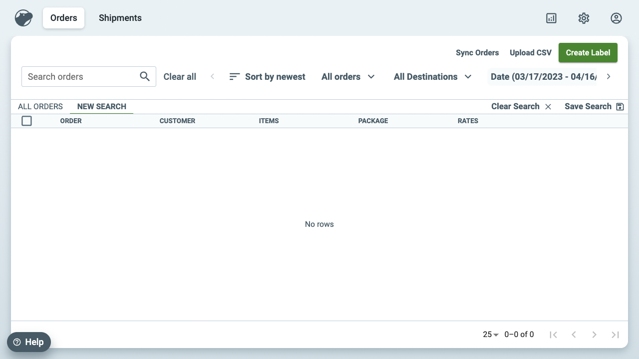Go to previous page arrow
639x359 pixels.
pos(574,335)
